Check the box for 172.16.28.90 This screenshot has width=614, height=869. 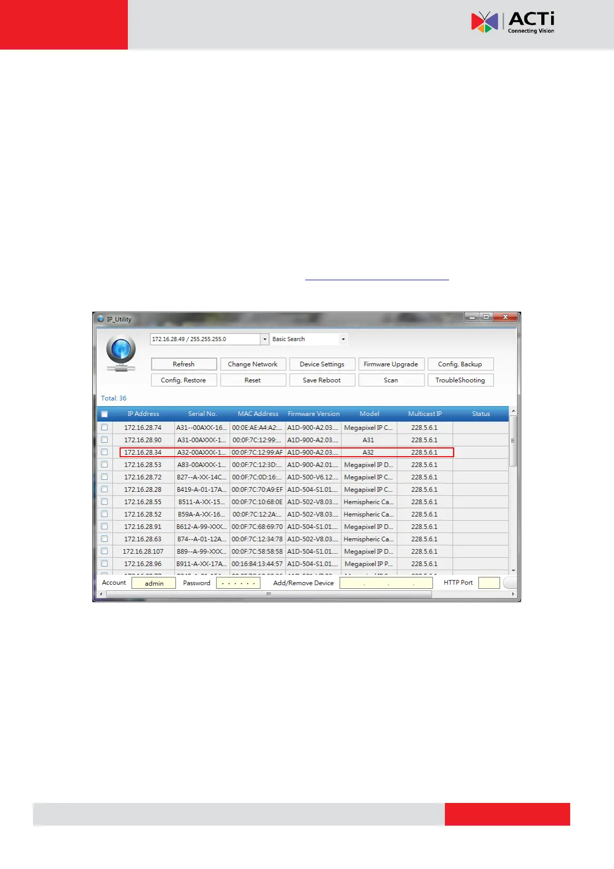click(x=105, y=440)
